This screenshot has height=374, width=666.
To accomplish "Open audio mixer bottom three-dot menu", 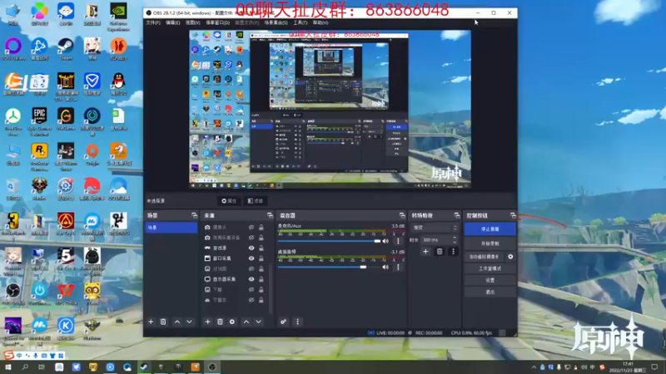I will coord(297,322).
